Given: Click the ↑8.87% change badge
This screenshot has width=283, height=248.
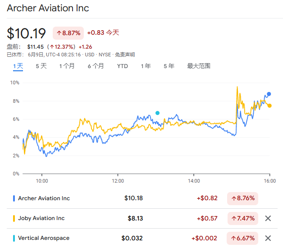Looking at the screenshot, I should [68, 33].
